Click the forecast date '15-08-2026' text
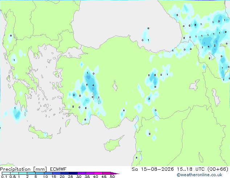This screenshot has height=178, width=230. point(157,169)
